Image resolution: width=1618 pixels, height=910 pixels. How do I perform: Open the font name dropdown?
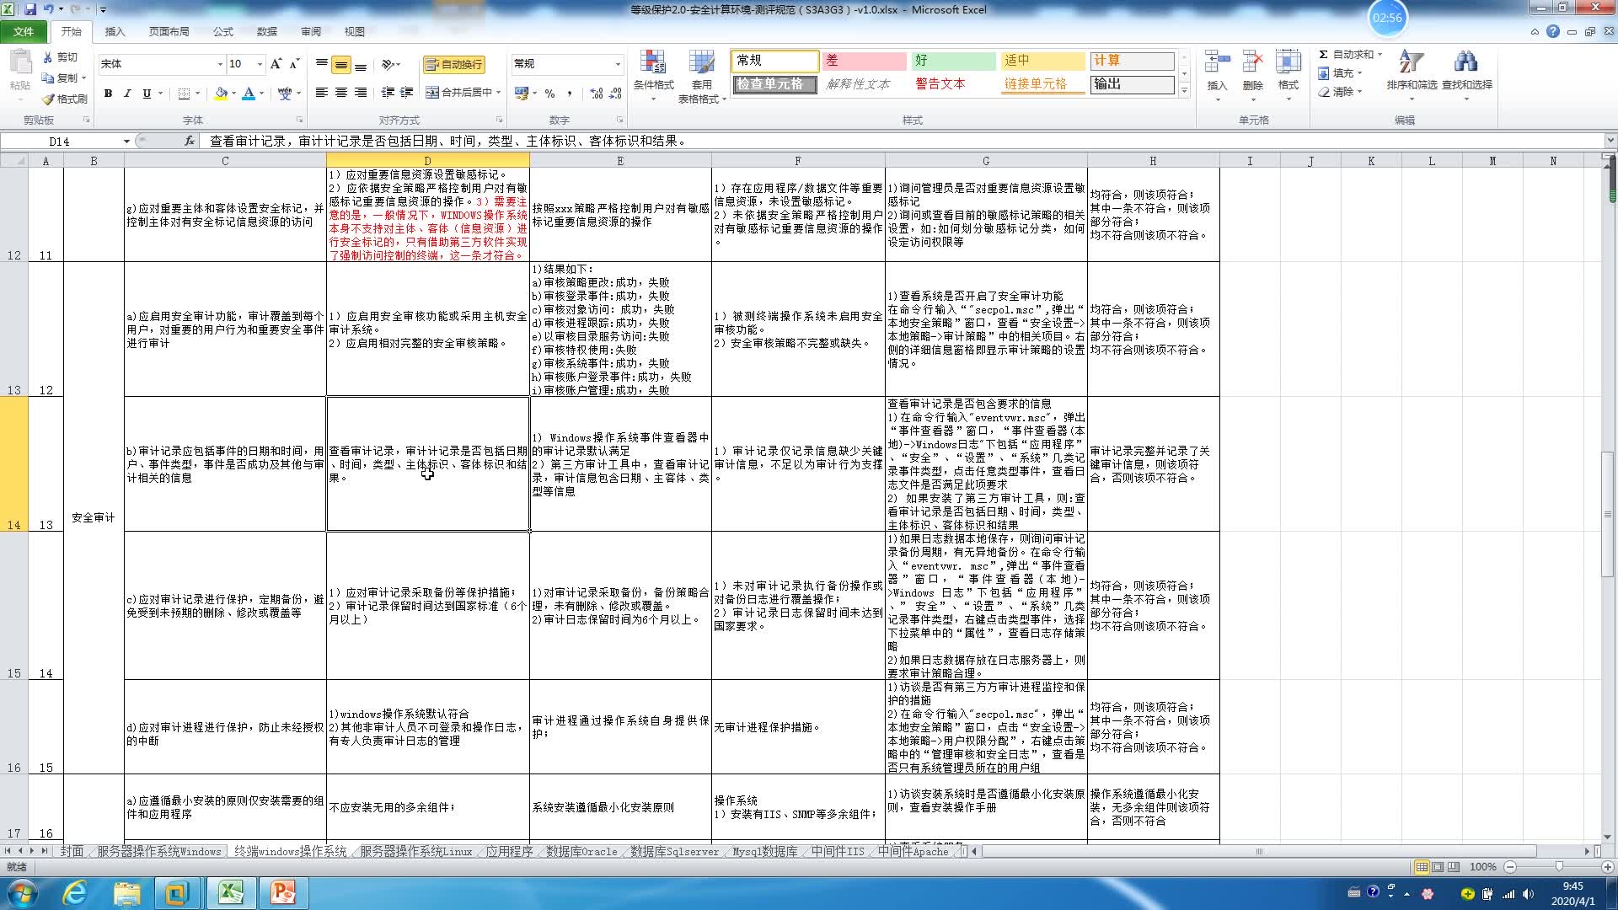(218, 63)
